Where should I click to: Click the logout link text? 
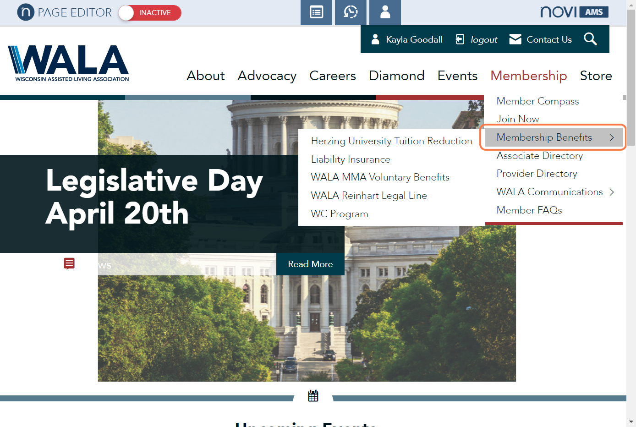pos(484,40)
